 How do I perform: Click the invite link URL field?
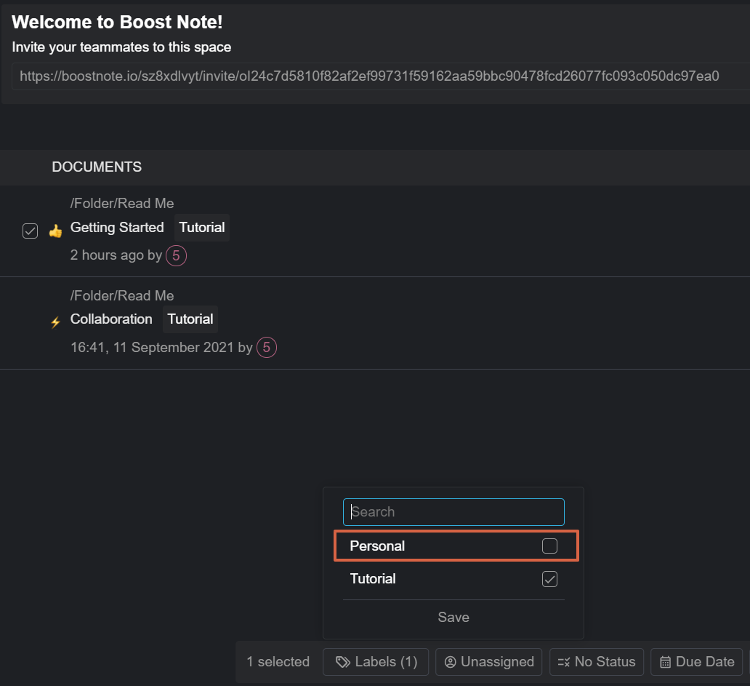tap(380, 76)
